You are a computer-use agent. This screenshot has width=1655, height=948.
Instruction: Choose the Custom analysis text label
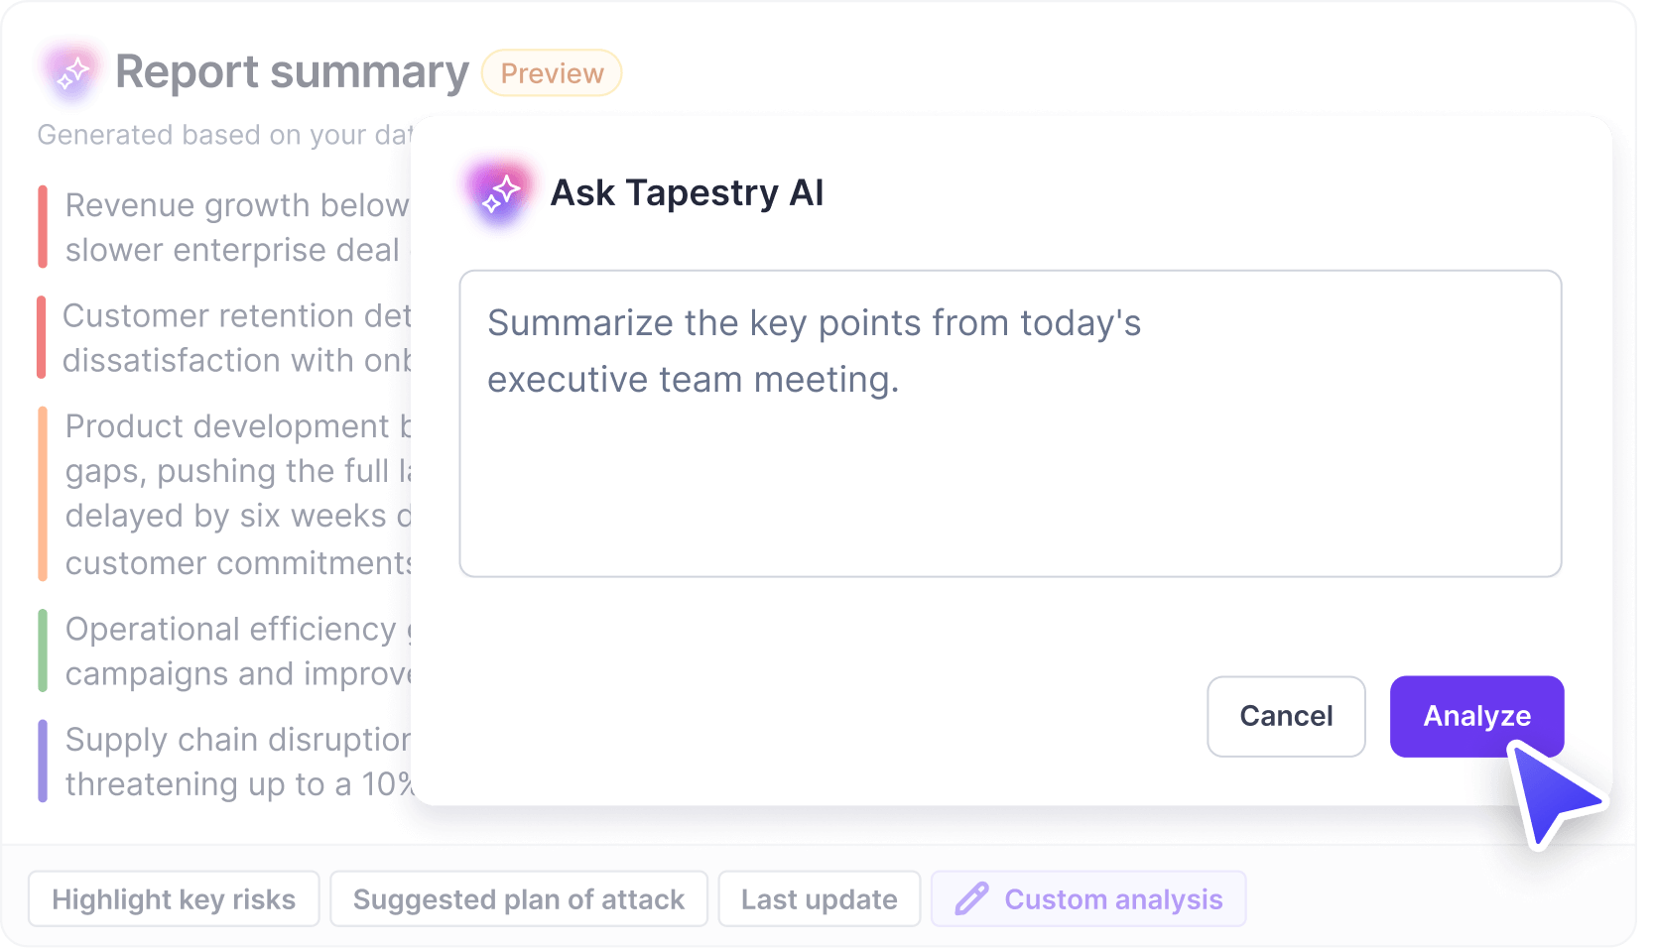tap(1113, 898)
